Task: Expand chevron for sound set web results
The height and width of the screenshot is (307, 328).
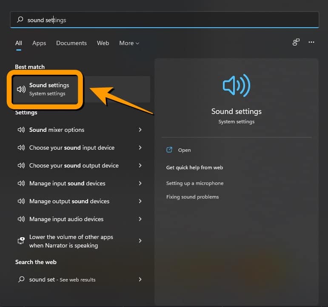Action: coord(140,280)
